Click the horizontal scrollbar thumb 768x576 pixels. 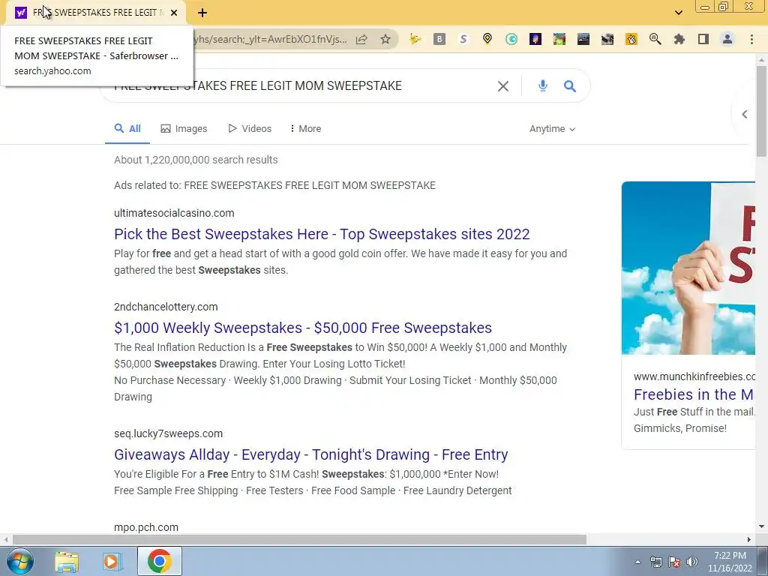(299, 539)
